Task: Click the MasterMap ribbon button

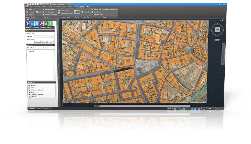Action: (86, 12)
